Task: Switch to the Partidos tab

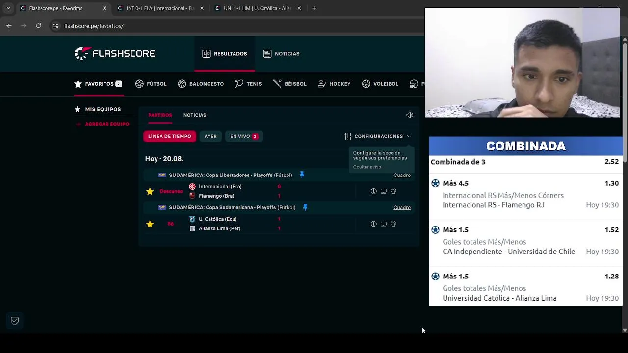Action: [160, 115]
